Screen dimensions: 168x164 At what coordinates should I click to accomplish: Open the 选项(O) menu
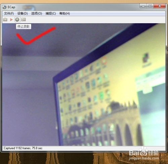[x=37, y=13]
